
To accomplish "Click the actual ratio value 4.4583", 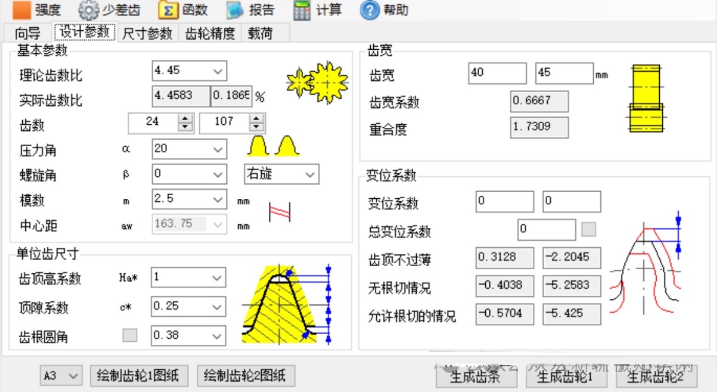I will [x=181, y=96].
